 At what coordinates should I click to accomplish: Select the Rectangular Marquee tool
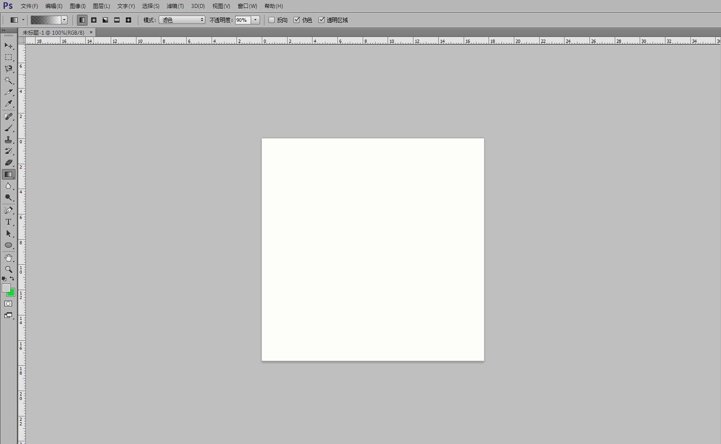[8, 57]
